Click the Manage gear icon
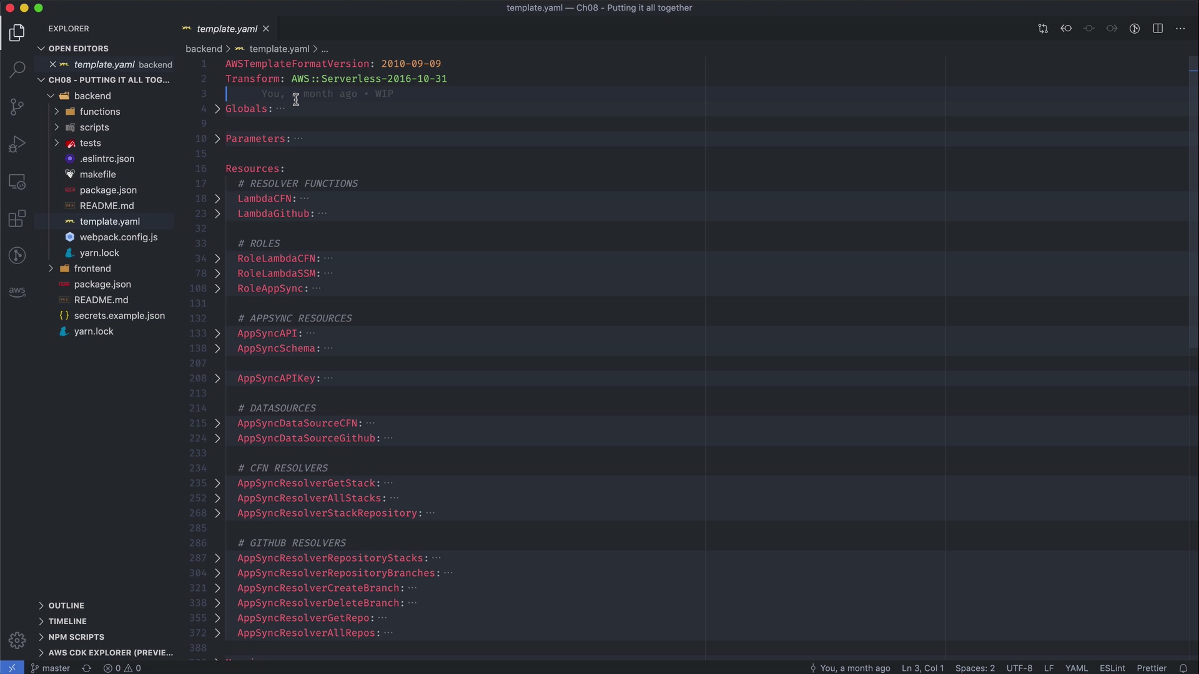 17,640
